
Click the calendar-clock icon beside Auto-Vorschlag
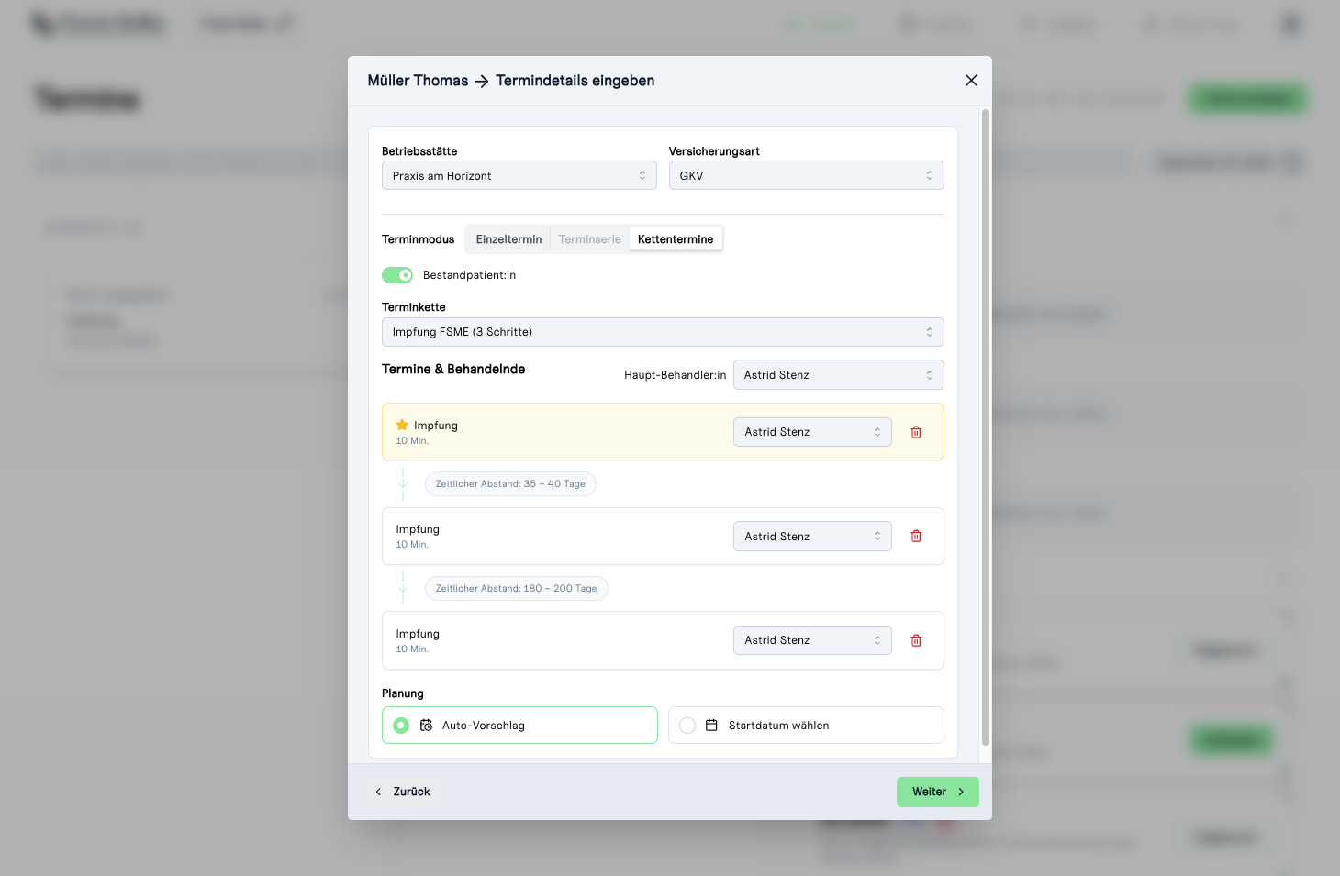[x=427, y=726]
